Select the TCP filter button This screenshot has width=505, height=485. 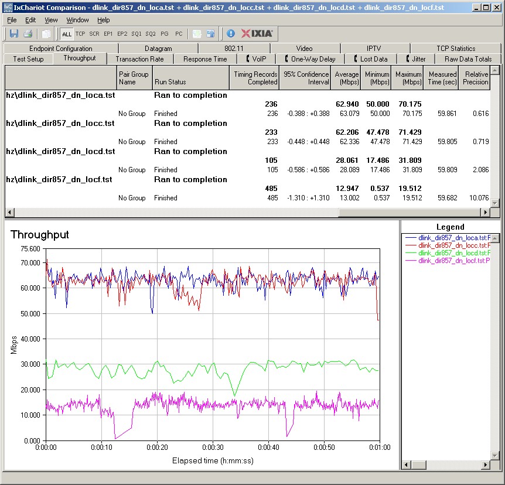point(80,34)
